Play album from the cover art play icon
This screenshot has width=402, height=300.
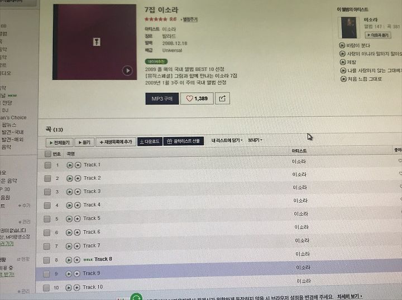[127, 71]
